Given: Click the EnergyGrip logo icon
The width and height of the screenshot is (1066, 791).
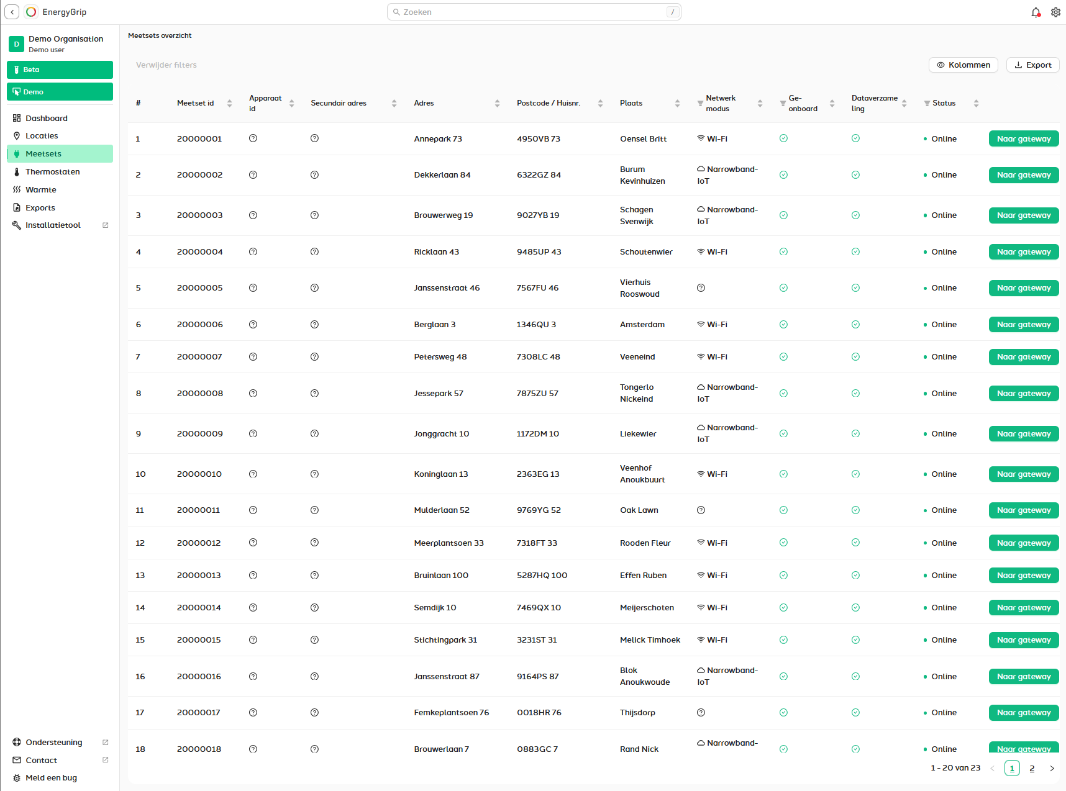Looking at the screenshot, I should point(31,12).
